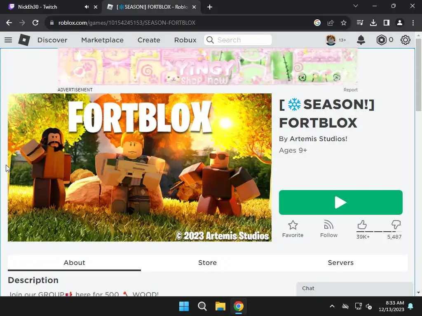The height and width of the screenshot is (316, 422).
Task: Share this page icon
Action: [331, 23]
